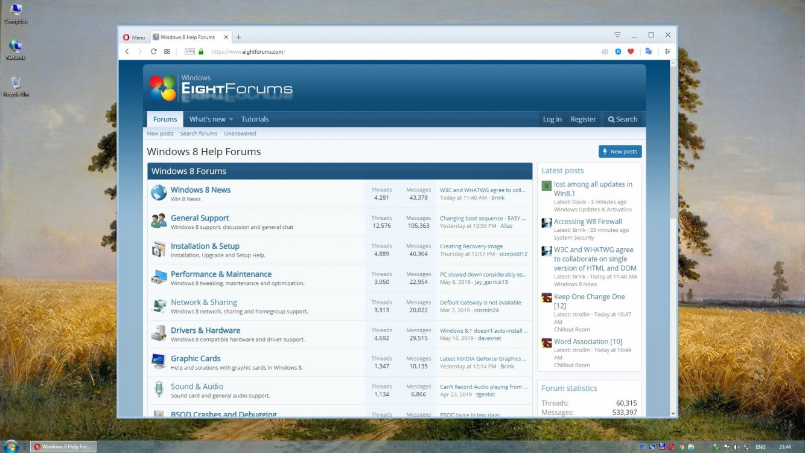This screenshot has height=453, width=805.
Task: Click the Graphic Cards monitor icon
Action: click(x=159, y=361)
